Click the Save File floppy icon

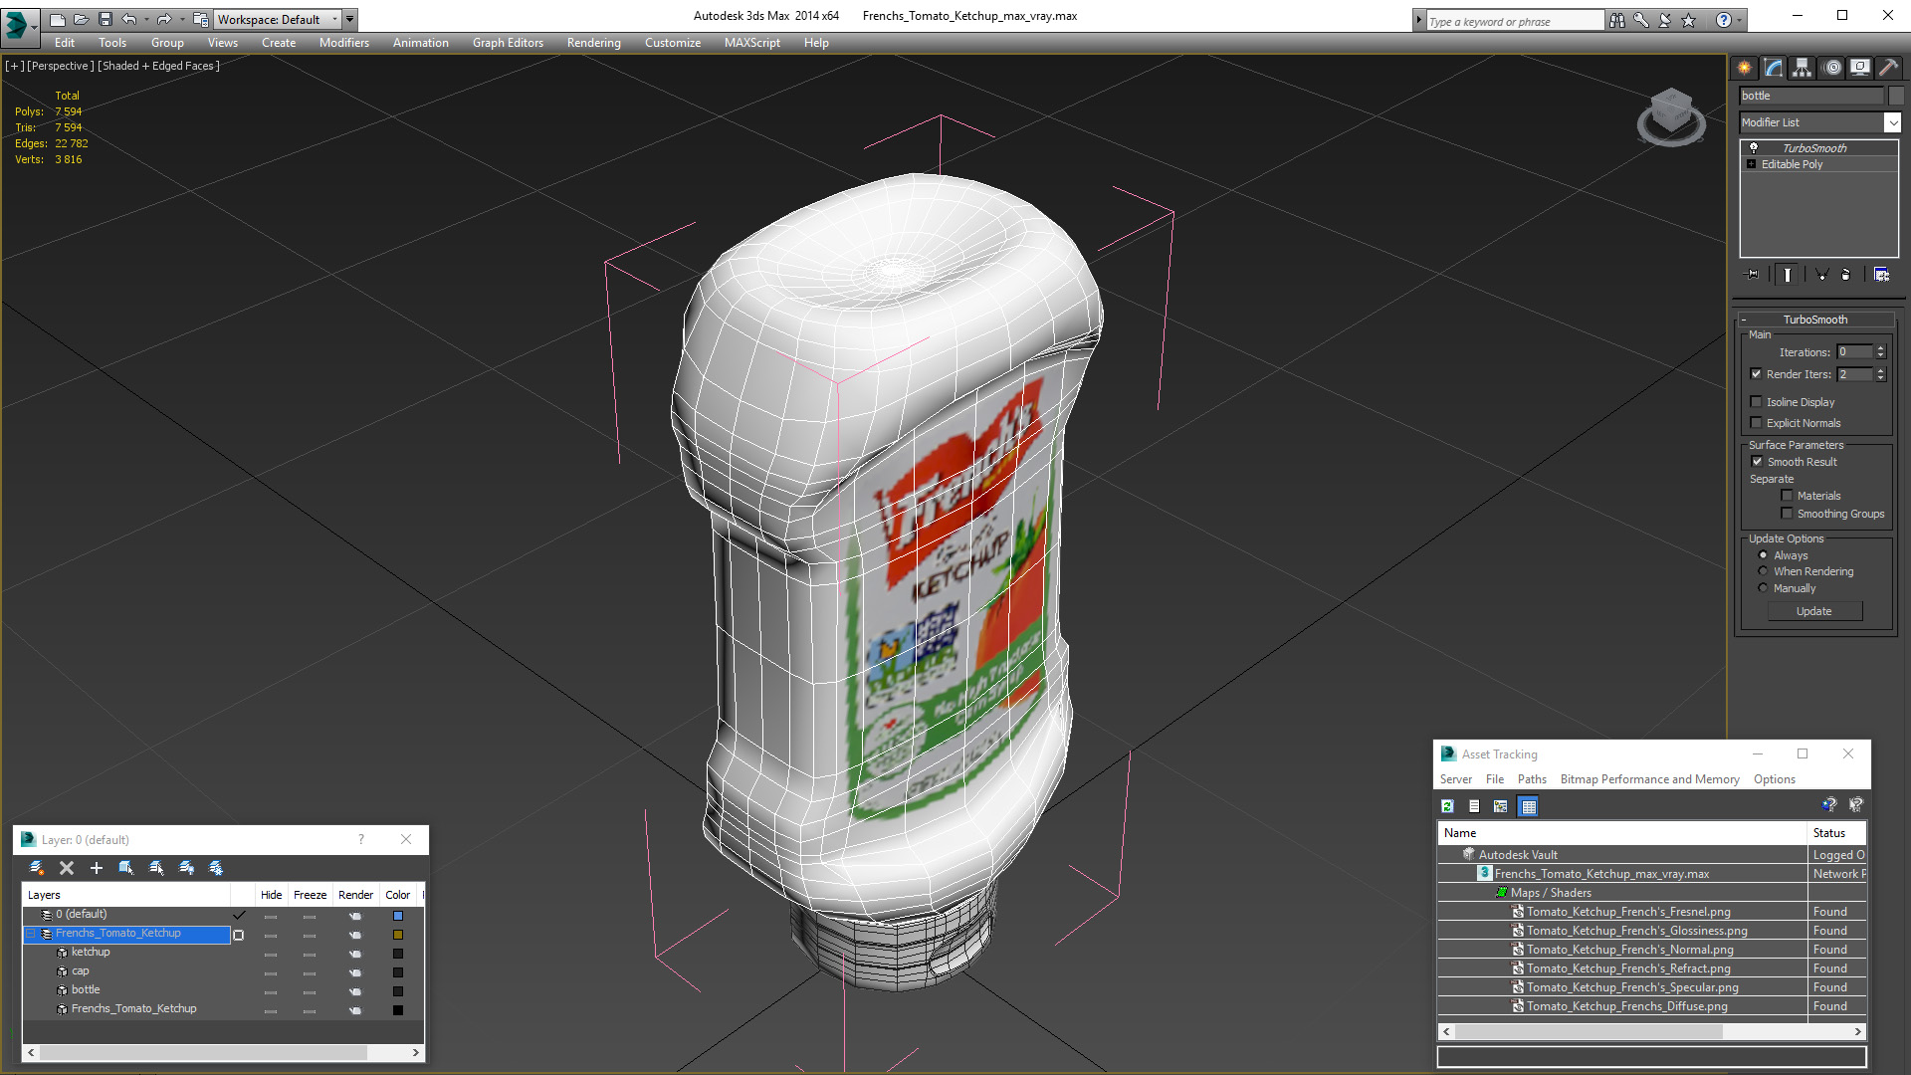(105, 19)
